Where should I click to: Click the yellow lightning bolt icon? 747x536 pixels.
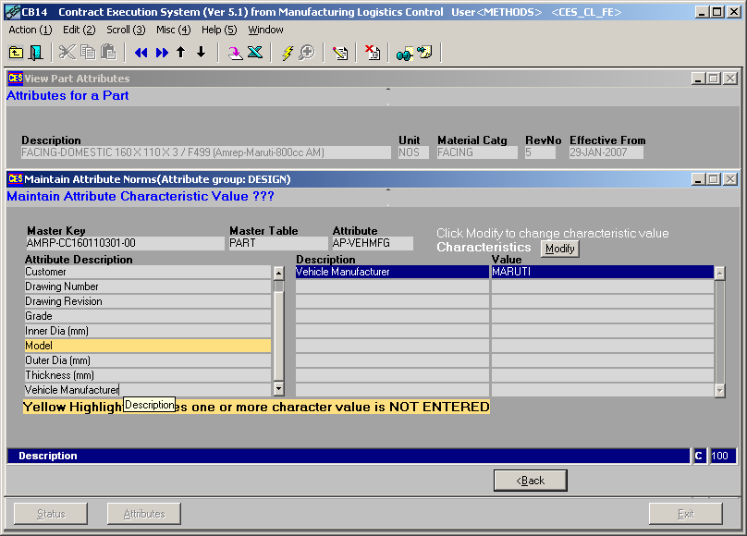click(x=288, y=53)
